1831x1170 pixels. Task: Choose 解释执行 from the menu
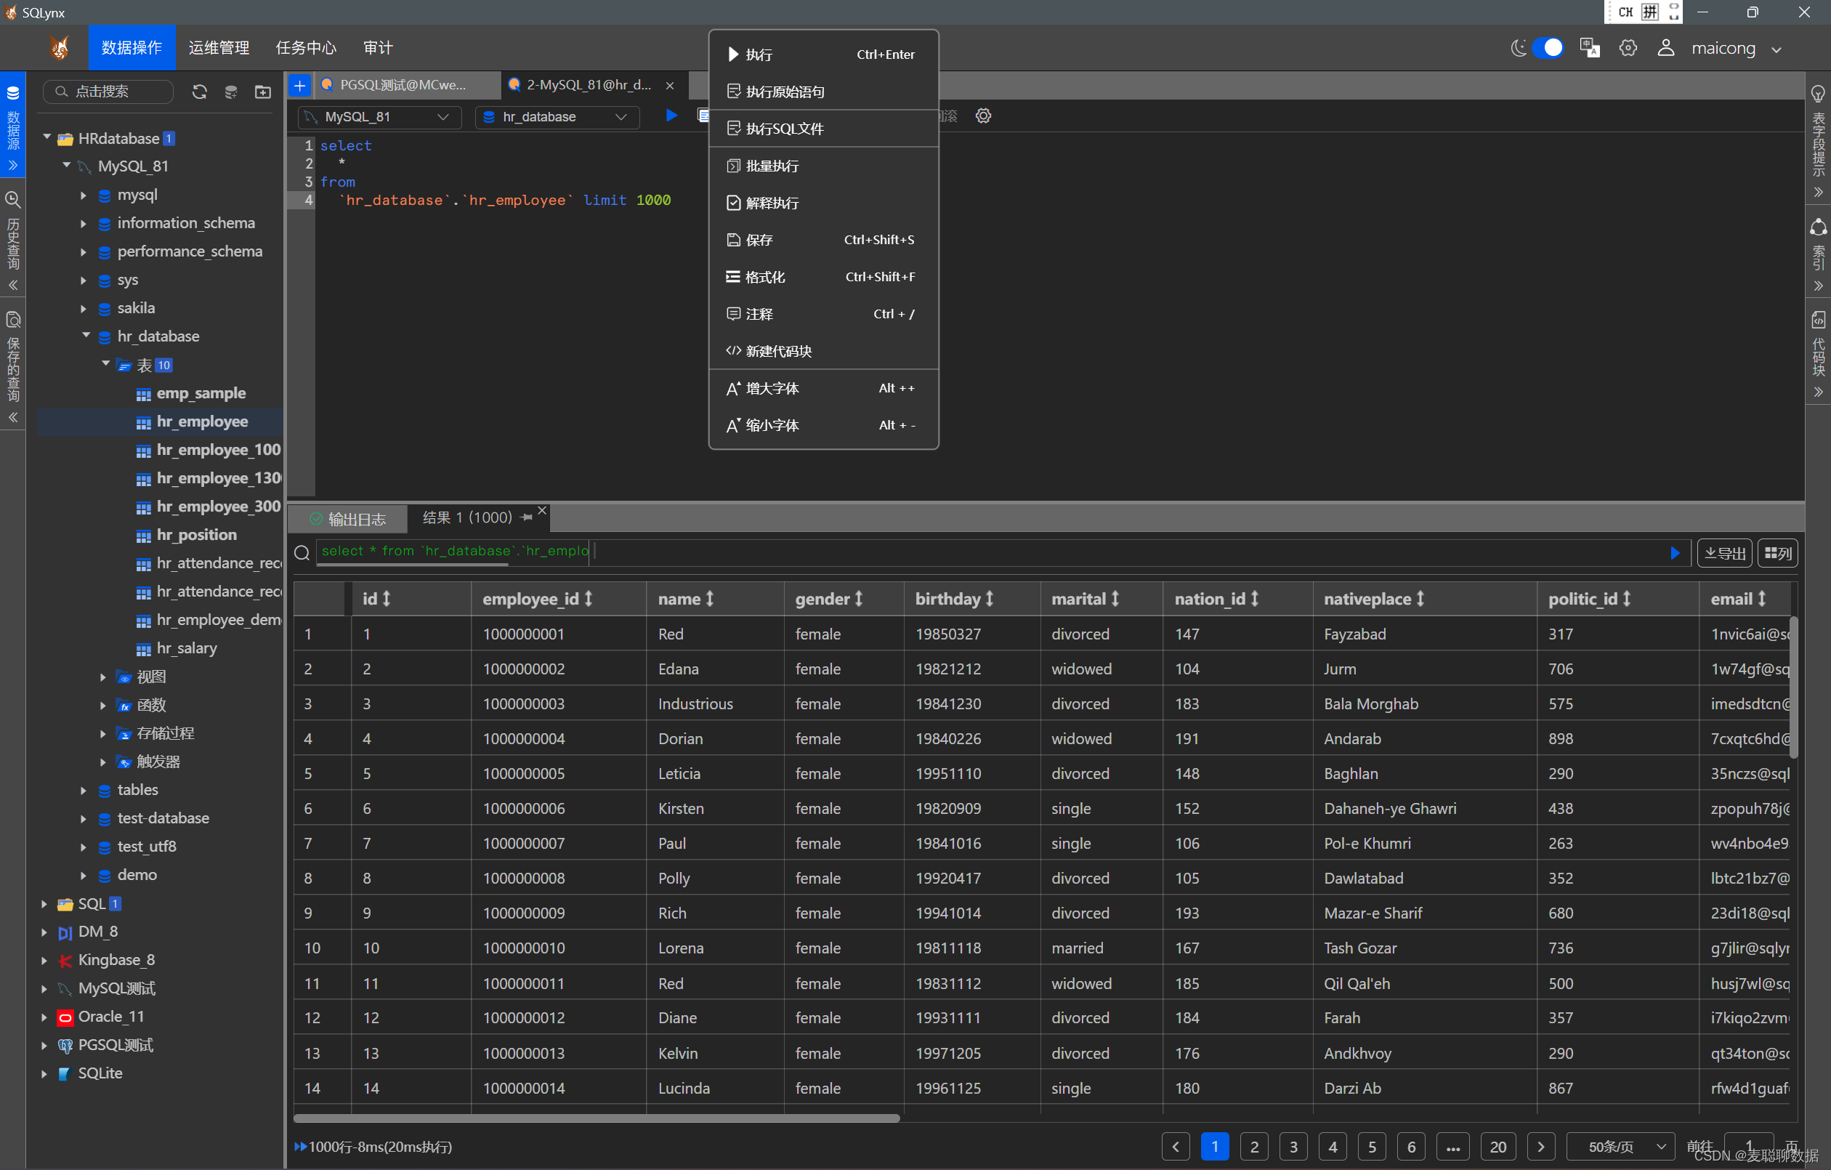tap(822, 203)
